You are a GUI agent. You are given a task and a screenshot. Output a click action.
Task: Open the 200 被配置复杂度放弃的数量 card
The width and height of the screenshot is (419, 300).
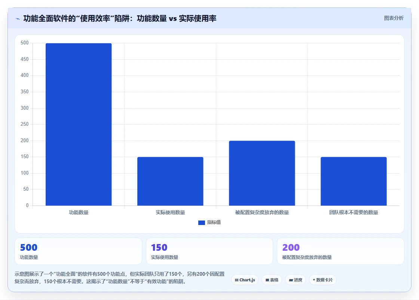pos(340,251)
